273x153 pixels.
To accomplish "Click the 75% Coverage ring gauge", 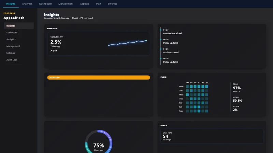I will [x=99, y=143].
